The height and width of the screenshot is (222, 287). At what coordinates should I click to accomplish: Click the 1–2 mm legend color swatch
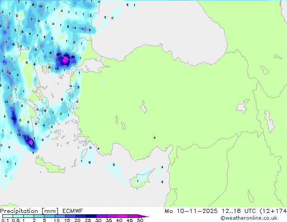[29, 216]
